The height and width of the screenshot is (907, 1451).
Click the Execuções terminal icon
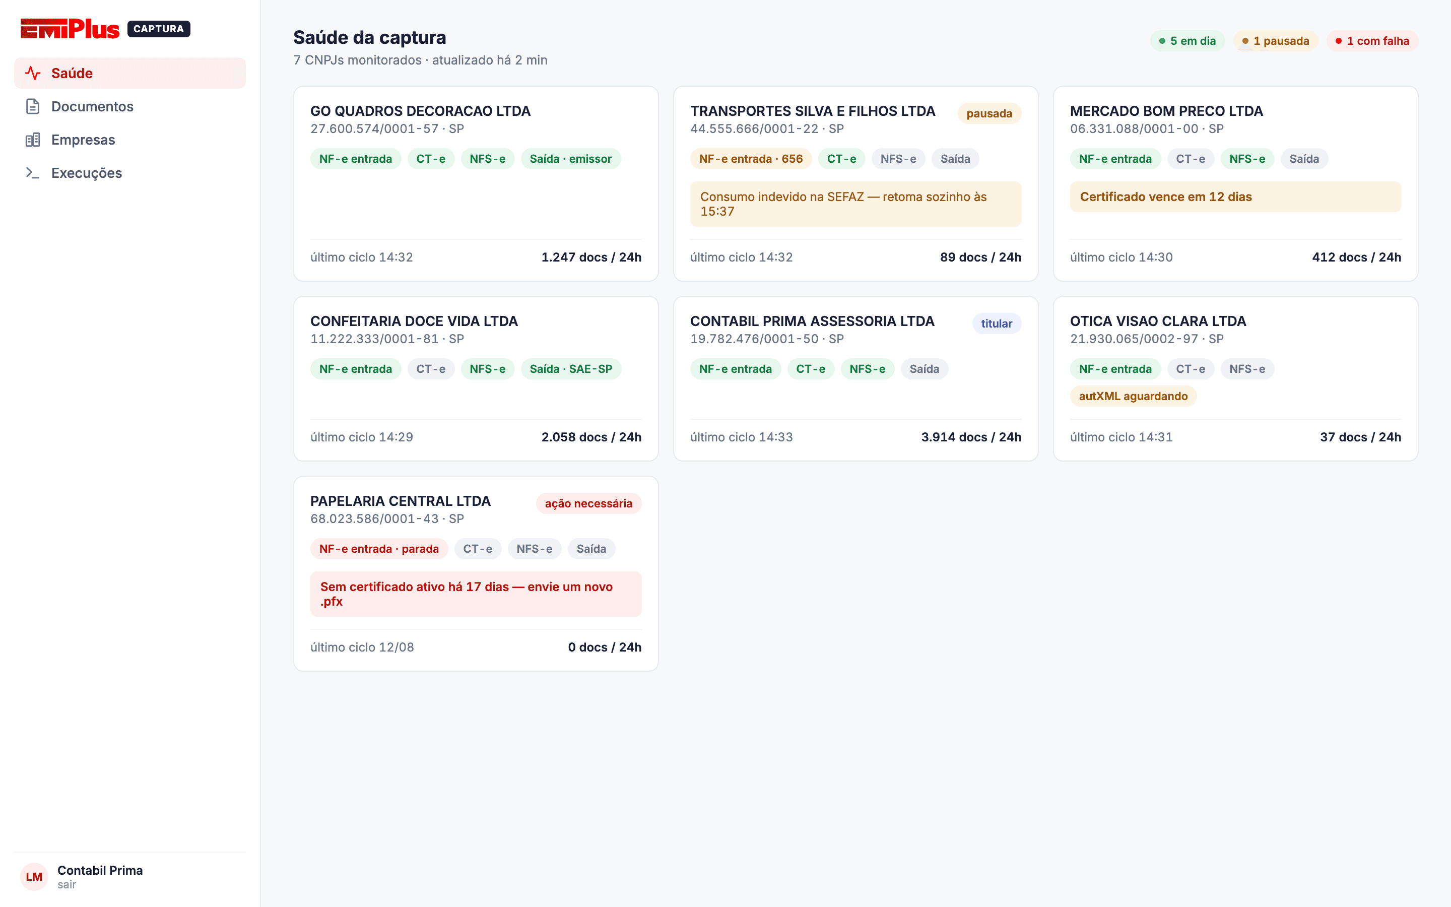pos(33,173)
